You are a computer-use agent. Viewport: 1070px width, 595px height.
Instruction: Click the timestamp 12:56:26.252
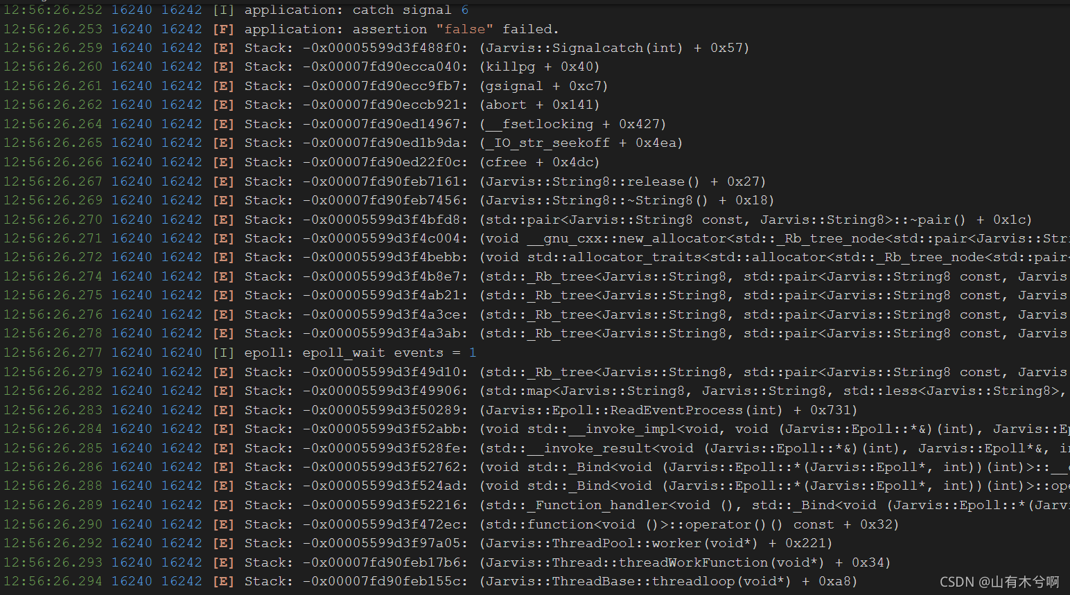tap(53, 10)
